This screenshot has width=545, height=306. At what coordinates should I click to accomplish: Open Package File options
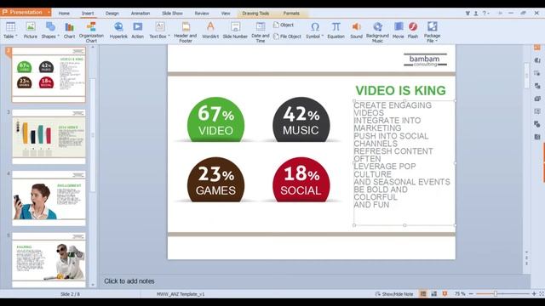[432, 32]
